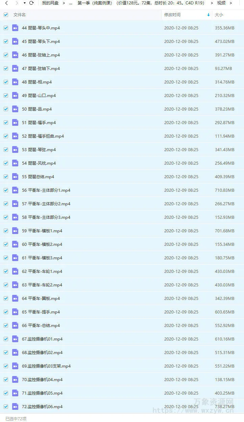This screenshot has width=244, height=422.
Task: Toggle the select-all checkbox beside 文件名
Action: pos(6,15)
